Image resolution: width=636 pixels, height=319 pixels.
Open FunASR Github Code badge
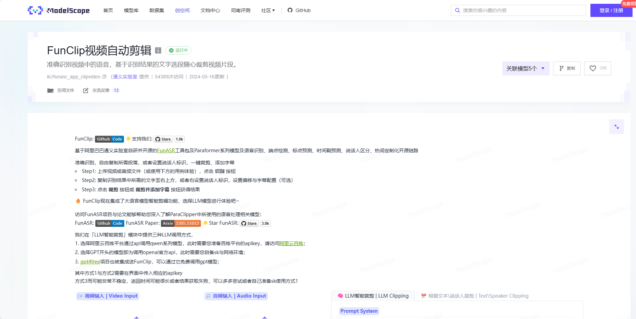coord(110,223)
